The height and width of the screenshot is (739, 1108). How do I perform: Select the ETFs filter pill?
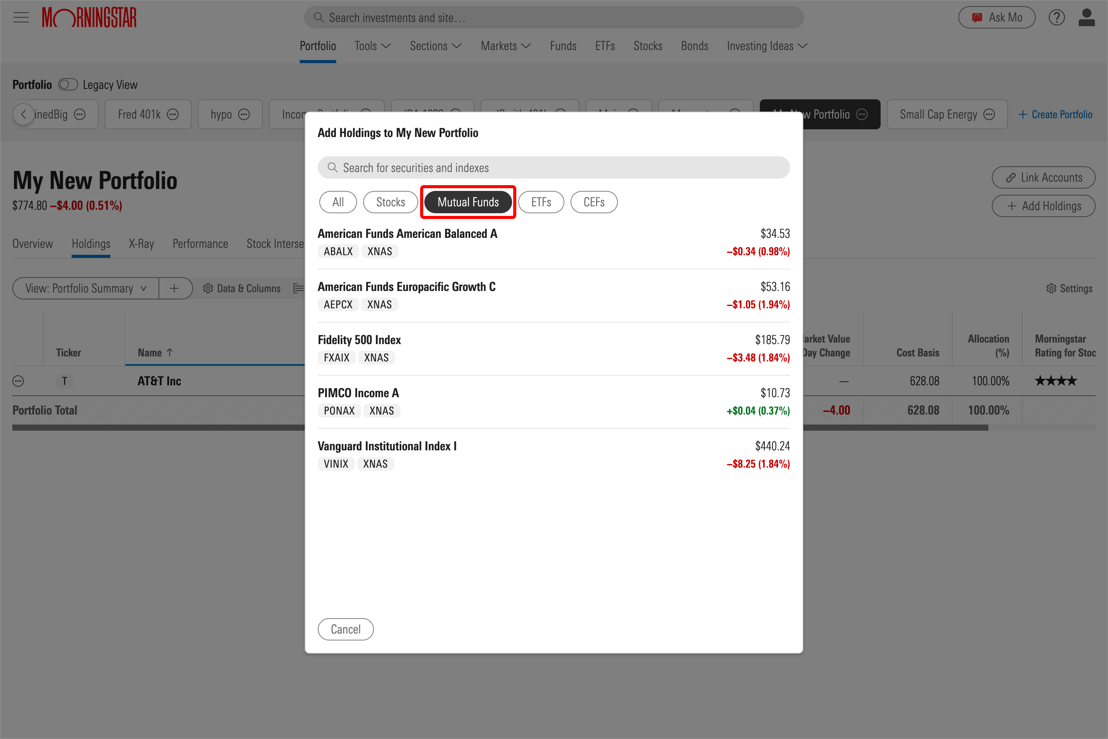541,202
